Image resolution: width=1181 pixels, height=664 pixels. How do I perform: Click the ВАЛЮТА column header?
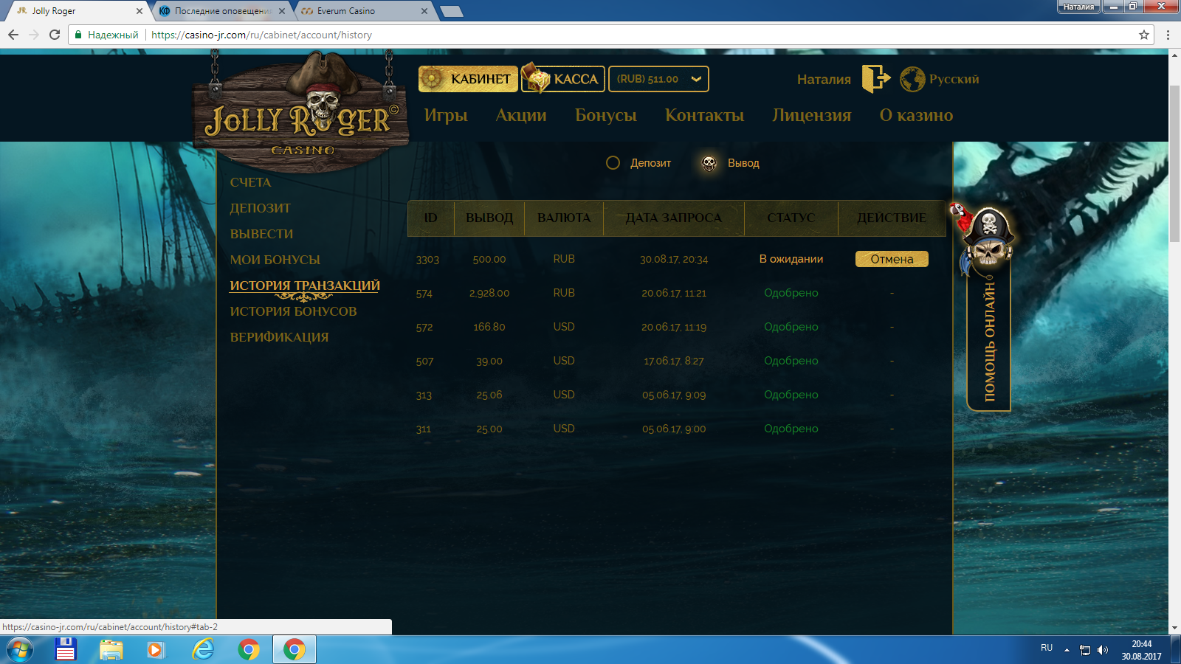[x=564, y=218]
